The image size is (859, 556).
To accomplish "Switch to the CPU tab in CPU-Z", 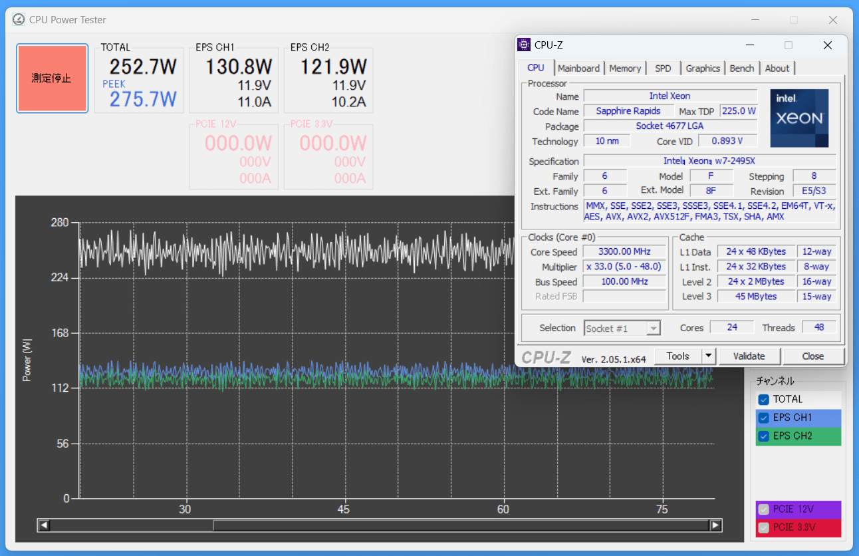I will (x=536, y=68).
